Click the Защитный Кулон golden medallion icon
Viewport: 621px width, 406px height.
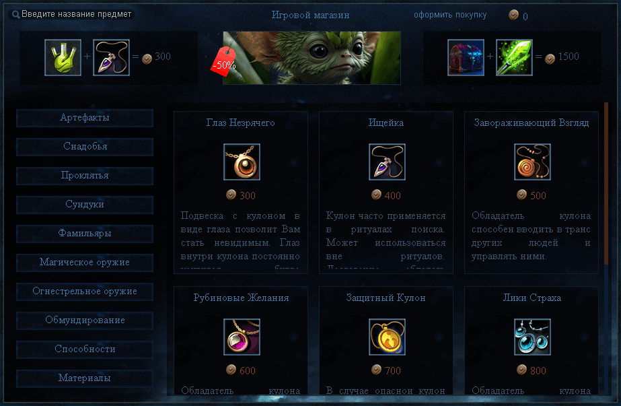point(387,337)
